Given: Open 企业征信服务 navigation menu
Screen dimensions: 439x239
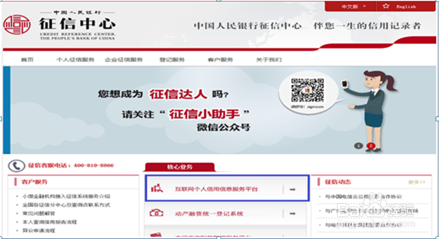Looking at the screenshot, I should 124,59.
